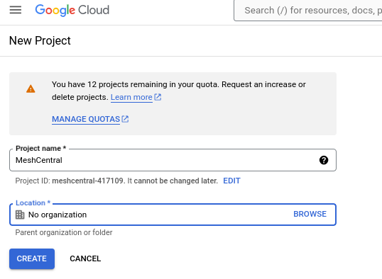Viewport: 382px width, 279px height.
Task: Click the meshcentral-417109 project ID text
Action: click(87, 181)
